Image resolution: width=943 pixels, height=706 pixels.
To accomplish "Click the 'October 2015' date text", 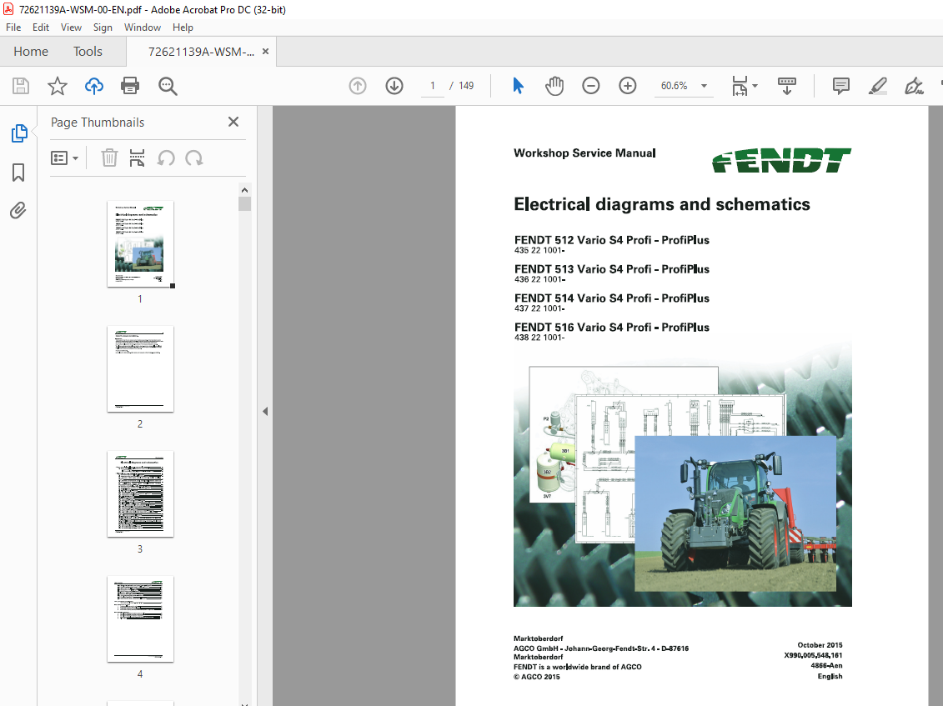I will click(x=820, y=644).
